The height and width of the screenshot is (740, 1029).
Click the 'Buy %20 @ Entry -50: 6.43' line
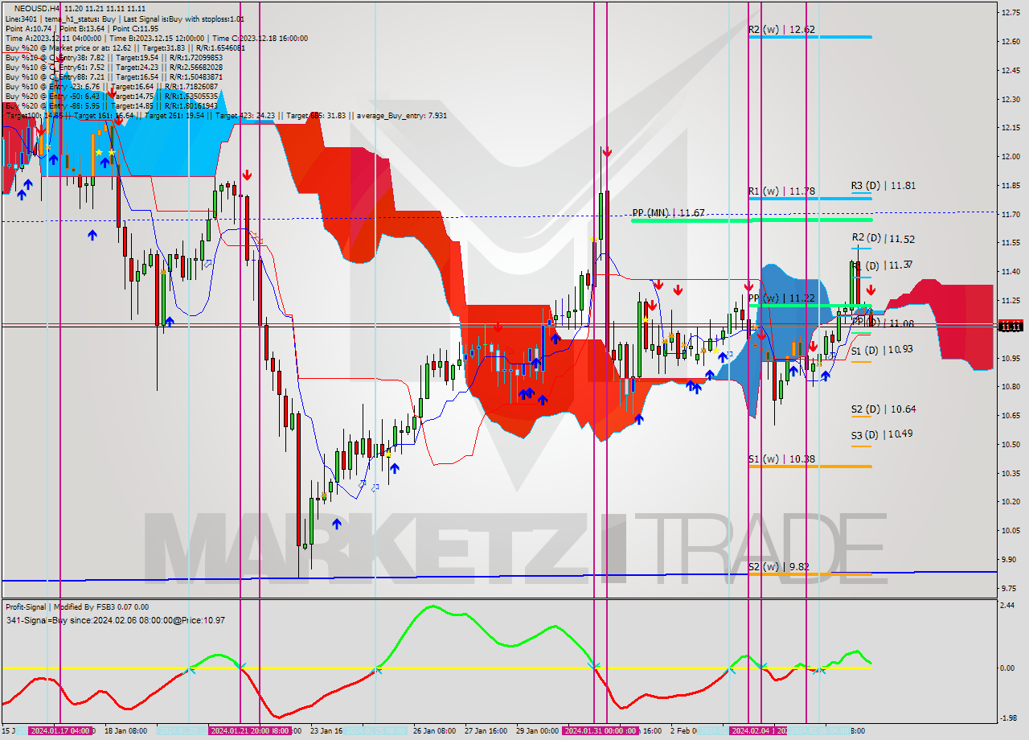[x=112, y=96]
